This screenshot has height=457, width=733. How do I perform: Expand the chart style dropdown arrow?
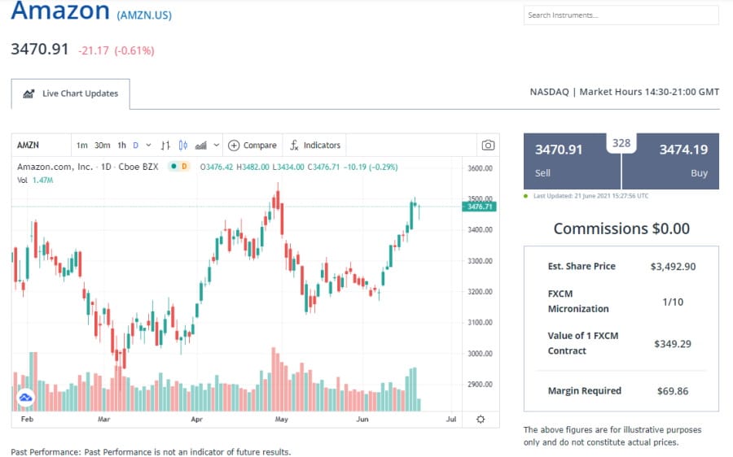(x=217, y=146)
